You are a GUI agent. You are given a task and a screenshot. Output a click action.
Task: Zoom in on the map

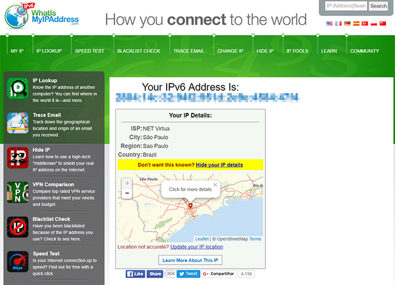[127, 183]
